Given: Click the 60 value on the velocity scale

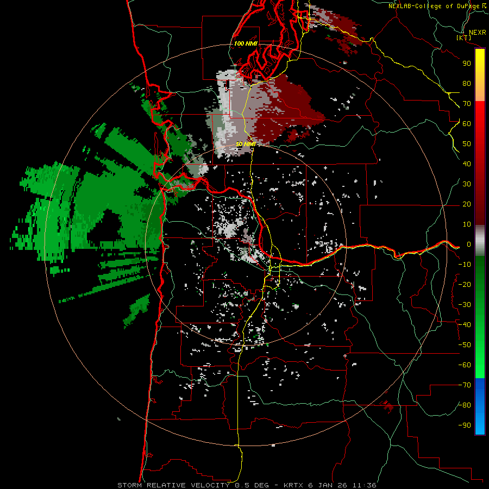Looking at the screenshot, I should click(x=467, y=123).
